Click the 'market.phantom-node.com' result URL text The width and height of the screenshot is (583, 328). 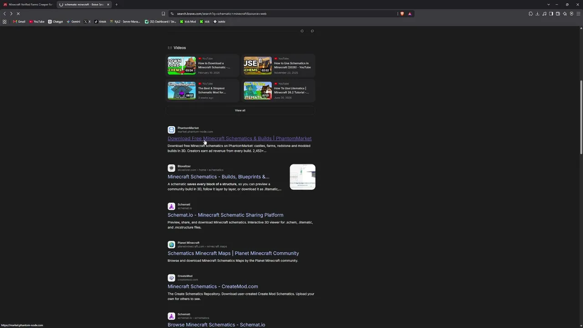click(x=195, y=132)
